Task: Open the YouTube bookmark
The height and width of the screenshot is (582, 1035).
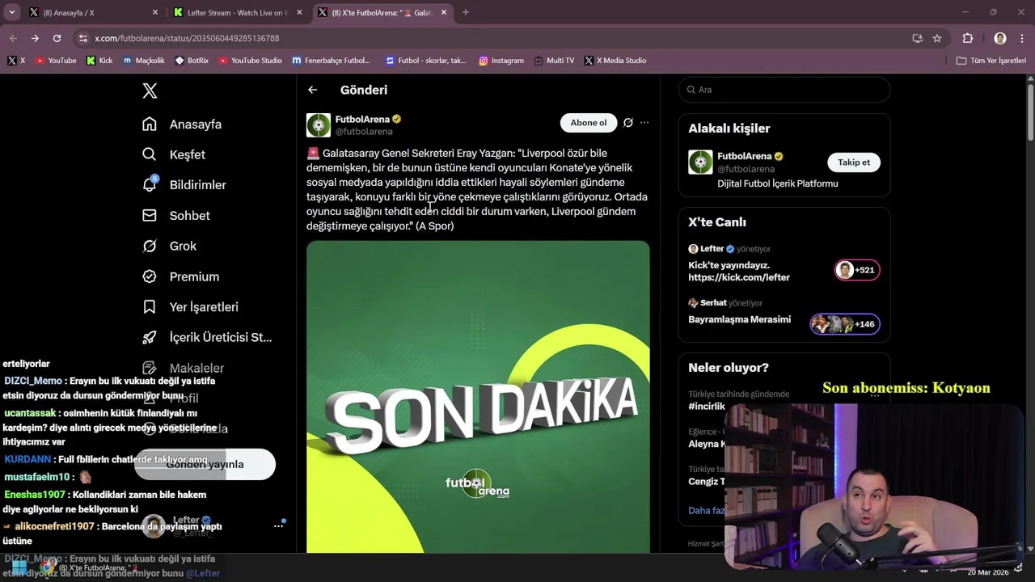Action: (56, 61)
